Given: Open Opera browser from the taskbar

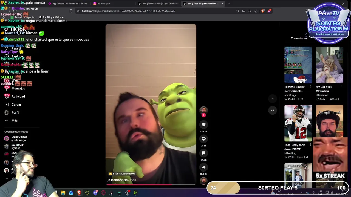Looking at the screenshot, I should click(x=103, y=193).
